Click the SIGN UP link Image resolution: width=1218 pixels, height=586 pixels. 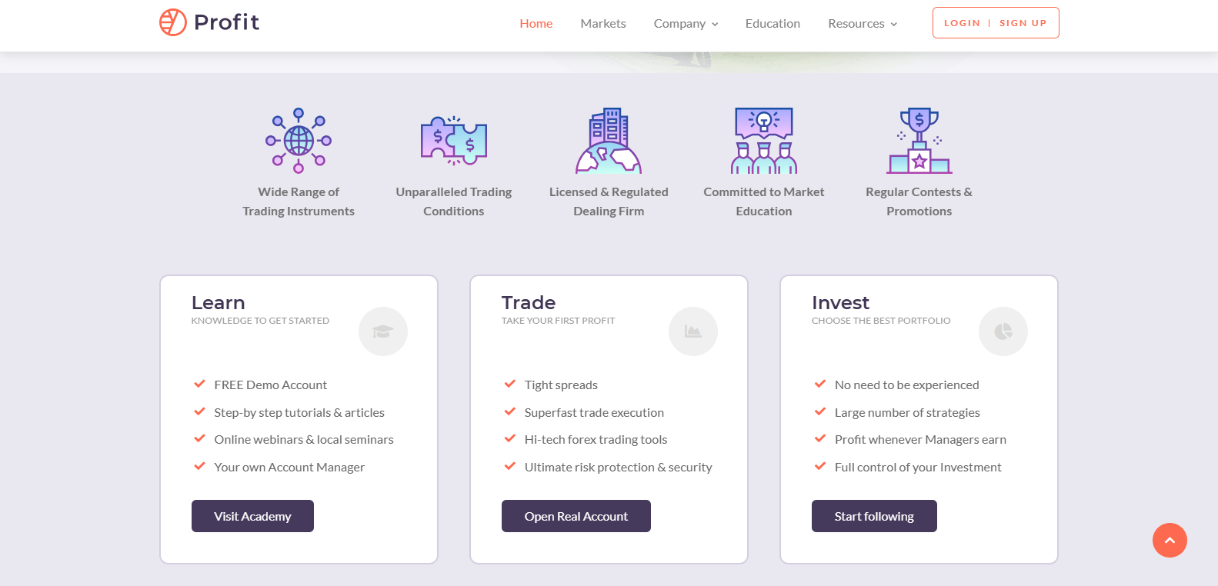(x=1023, y=23)
